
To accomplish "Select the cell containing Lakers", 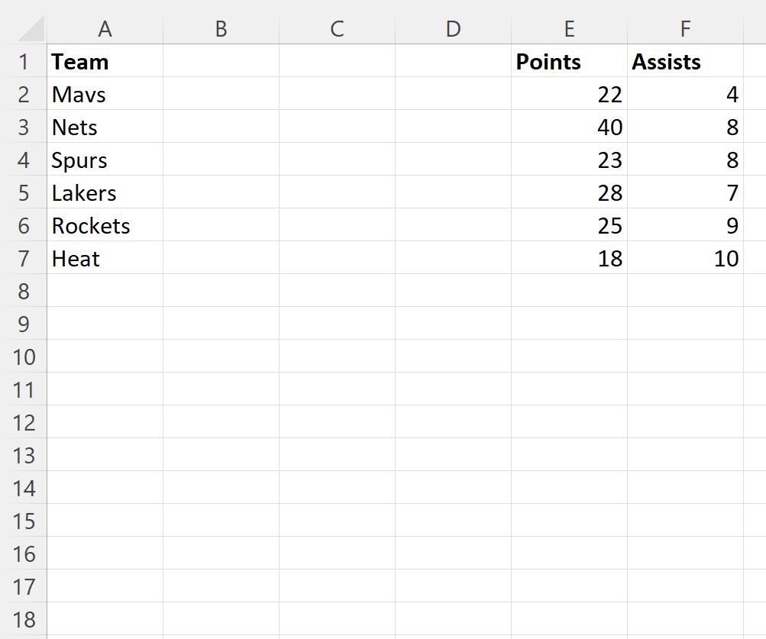I will point(105,193).
